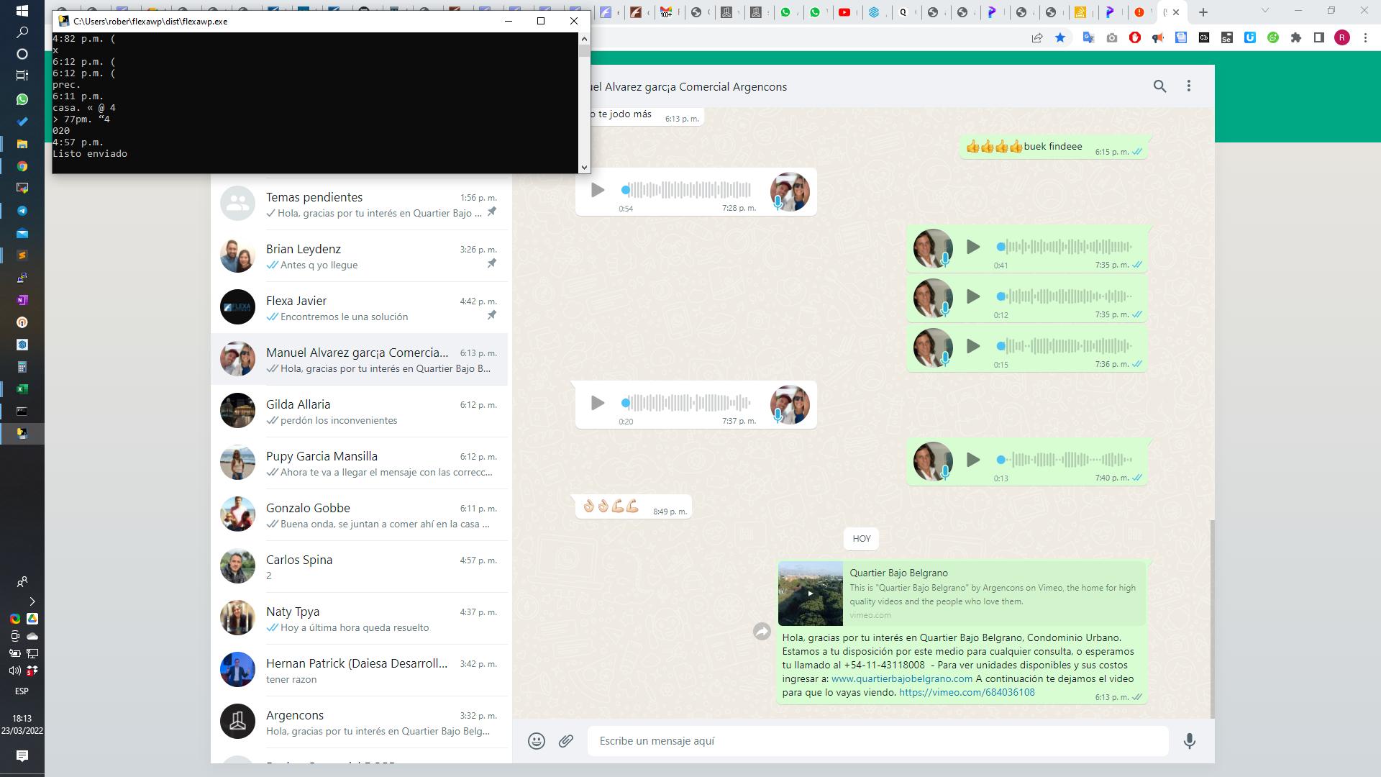This screenshot has width=1381, height=777.
Task: Open the Windows notification center
Action: point(22,755)
